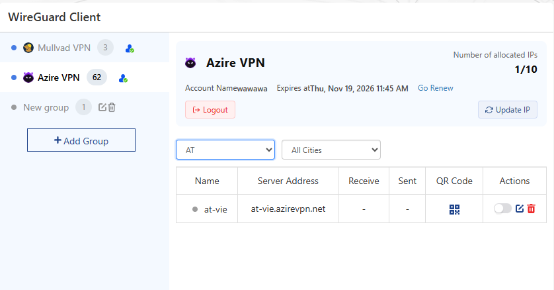554x290 pixels.
Task: Follow the Go Renew link
Action: pos(435,88)
